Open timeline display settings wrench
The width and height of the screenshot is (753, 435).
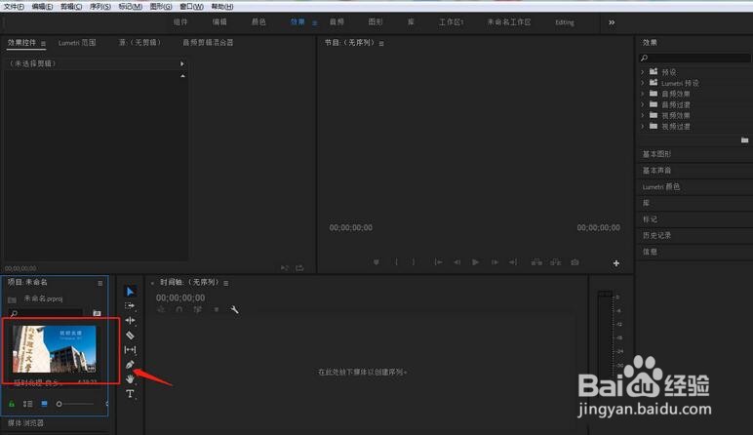tap(234, 310)
